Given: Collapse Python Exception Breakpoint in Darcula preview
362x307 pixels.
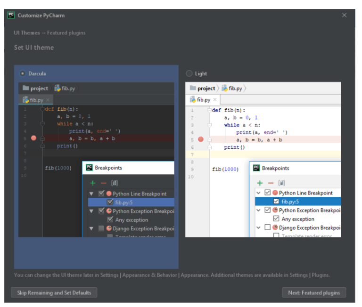Looking at the screenshot, I should pyautogui.click(x=91, y=211).
